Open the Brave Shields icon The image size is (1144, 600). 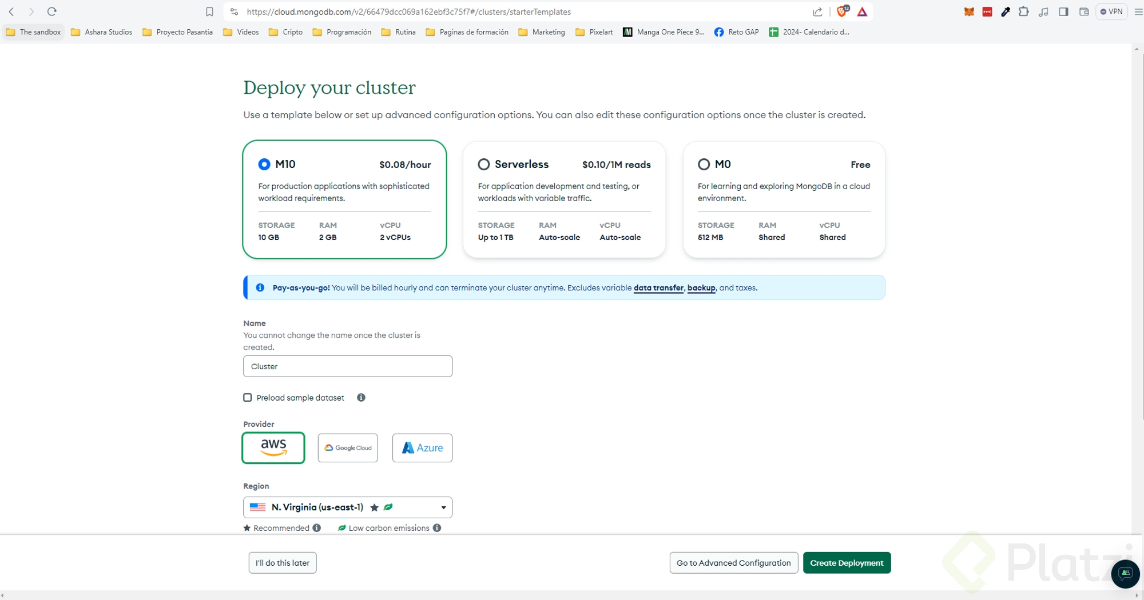pos(843,11)
